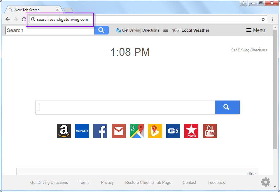Viewport: 280px width, 192px height.
Task: Open the Privacy footer link
Action: click(x=107, y=183)
